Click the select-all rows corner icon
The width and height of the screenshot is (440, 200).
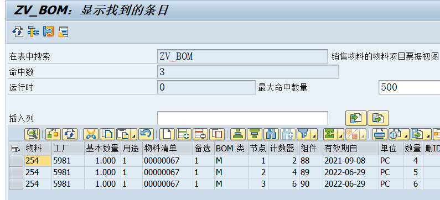(x=15, y=149)
